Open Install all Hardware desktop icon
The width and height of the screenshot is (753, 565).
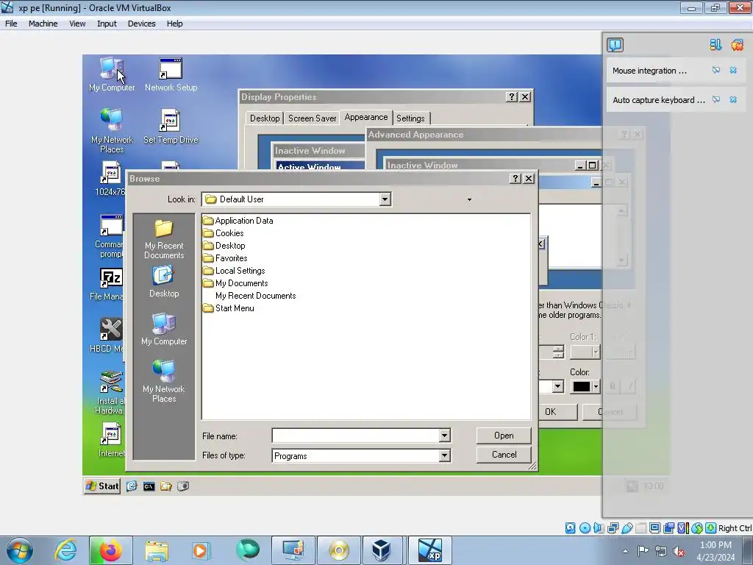[110, 393]
